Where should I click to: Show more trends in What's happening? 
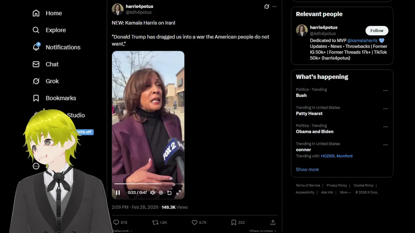(307, 170)
